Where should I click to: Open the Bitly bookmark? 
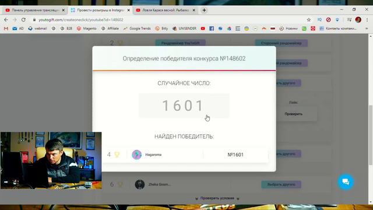[x=161, y=29]
